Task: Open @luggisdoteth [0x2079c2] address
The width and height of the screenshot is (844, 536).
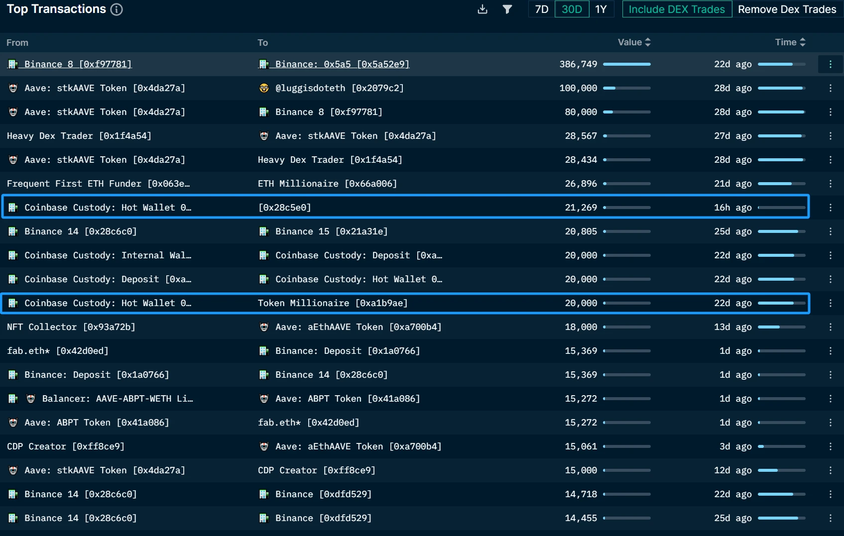Action: [x=339, y=88]
